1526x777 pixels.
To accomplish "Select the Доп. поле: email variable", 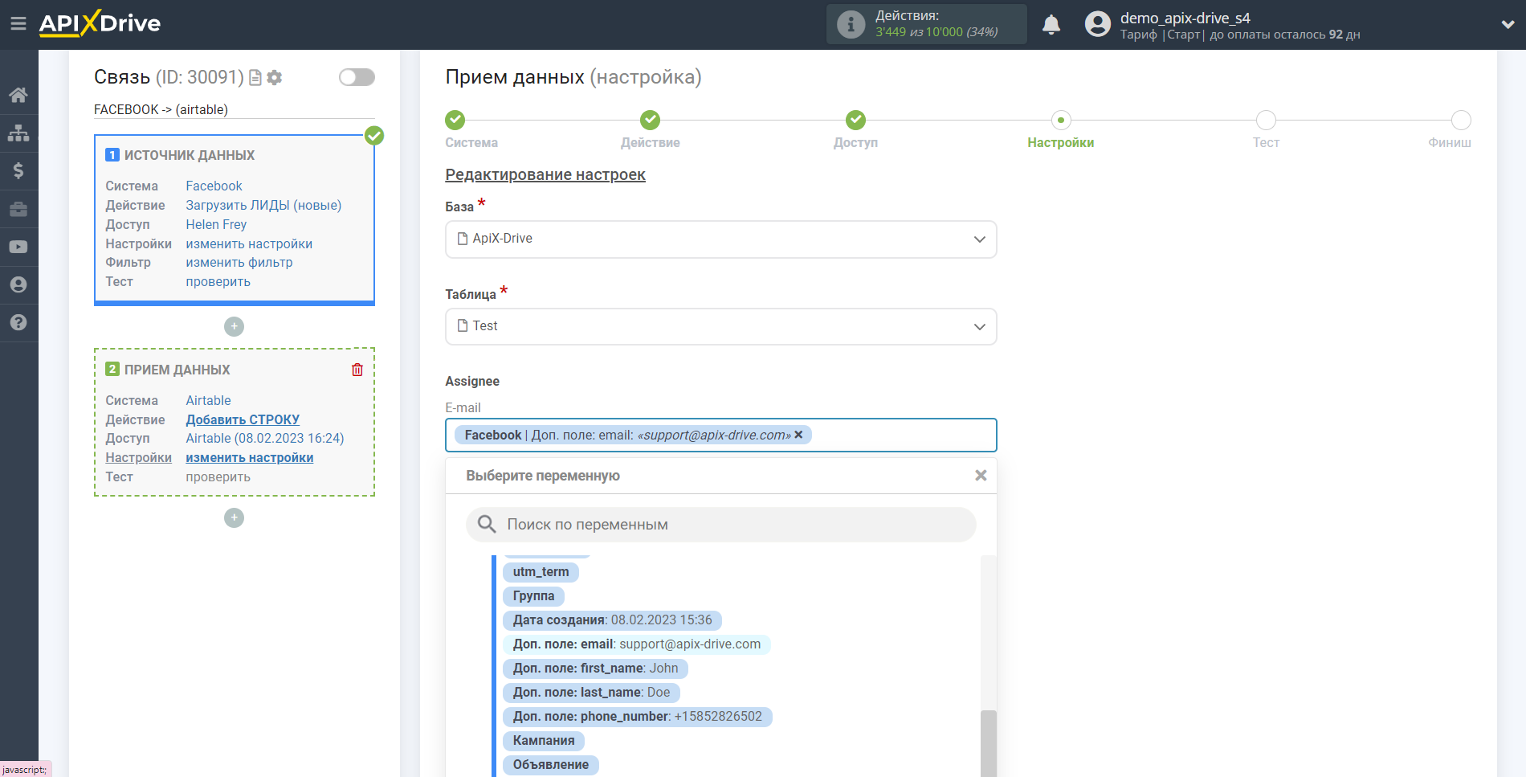I will [x=636, y=644].
